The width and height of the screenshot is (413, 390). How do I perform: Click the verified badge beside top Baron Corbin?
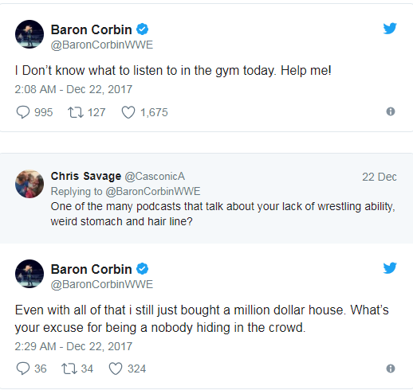pyautogui.click(x=143, y=29)
